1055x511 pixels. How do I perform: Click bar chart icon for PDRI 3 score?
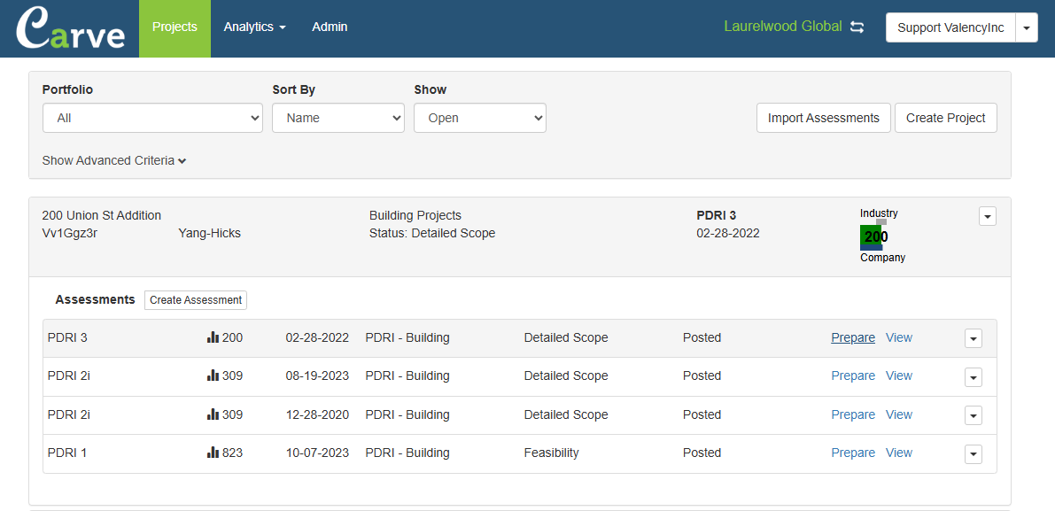pos(213,337)
